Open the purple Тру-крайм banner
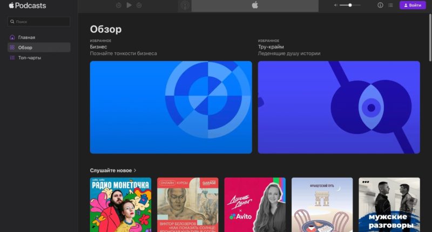Screen dimensions: 432x232 (x=339, y=107)
